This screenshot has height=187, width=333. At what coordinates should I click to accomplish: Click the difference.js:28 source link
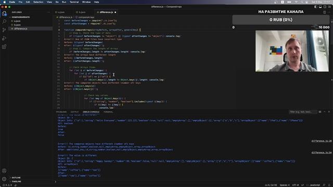(322, 141)
